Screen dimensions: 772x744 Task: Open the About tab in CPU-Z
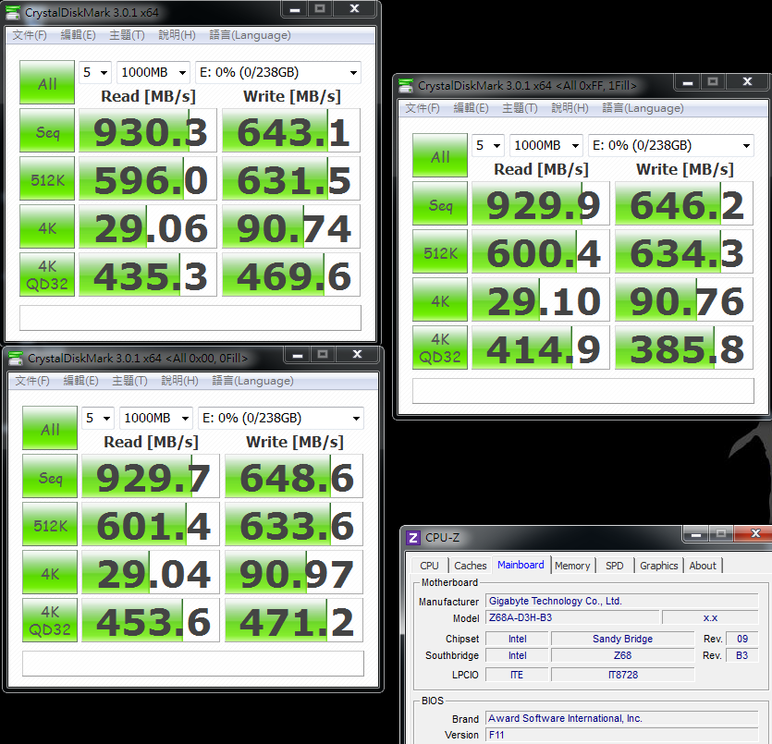(703, 566)
